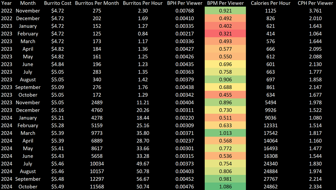Click the orange cell 0.402
Viewport: 336px width, 190px height.
click(x=225, y=26)
